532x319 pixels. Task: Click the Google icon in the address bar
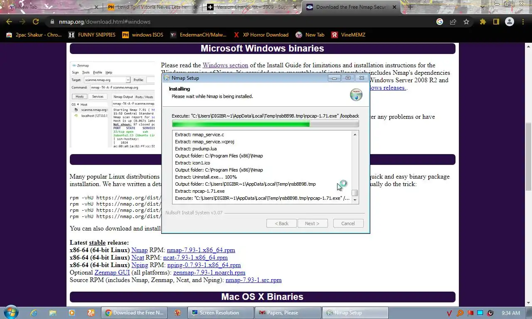pos(440,22)
